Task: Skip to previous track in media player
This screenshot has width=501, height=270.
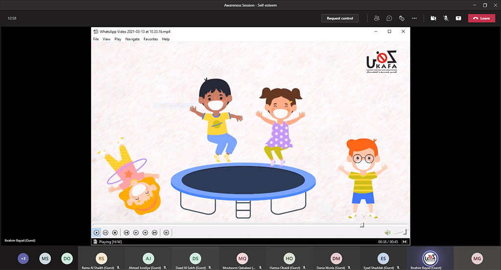Action: coord(127,233)
